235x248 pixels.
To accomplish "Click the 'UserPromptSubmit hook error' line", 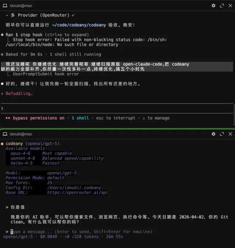I will point(46,74).
